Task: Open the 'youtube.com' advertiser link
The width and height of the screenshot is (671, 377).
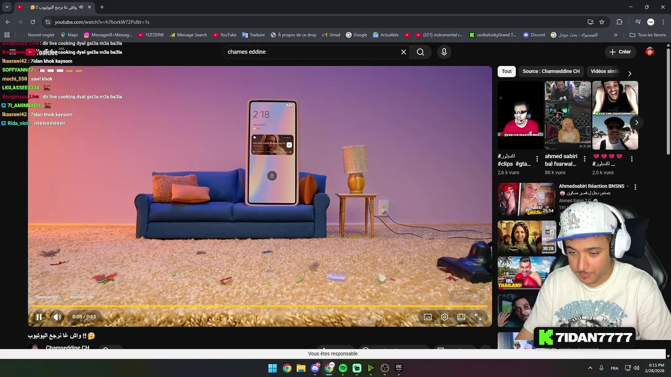Action: 82,297
